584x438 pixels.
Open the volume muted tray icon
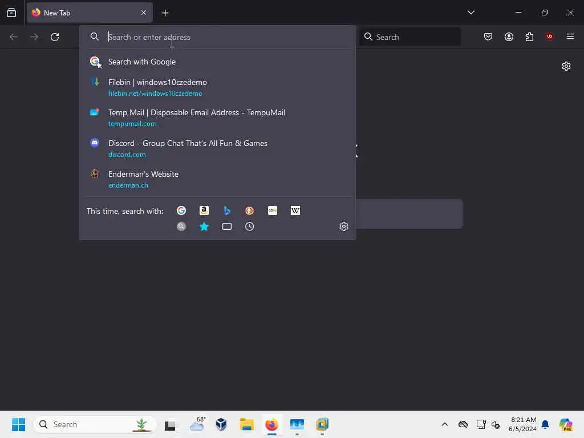[x=496, y=424]
